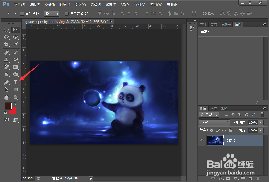Select the Path Selection tool
This screenshot has height=182, width=269.
pyautogui.click(x=6, y=90)
